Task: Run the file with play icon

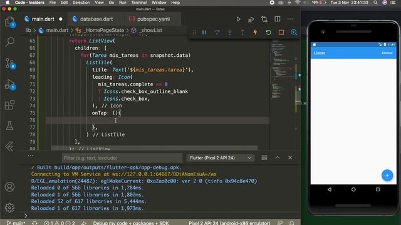Action: [x=238, y=19]
